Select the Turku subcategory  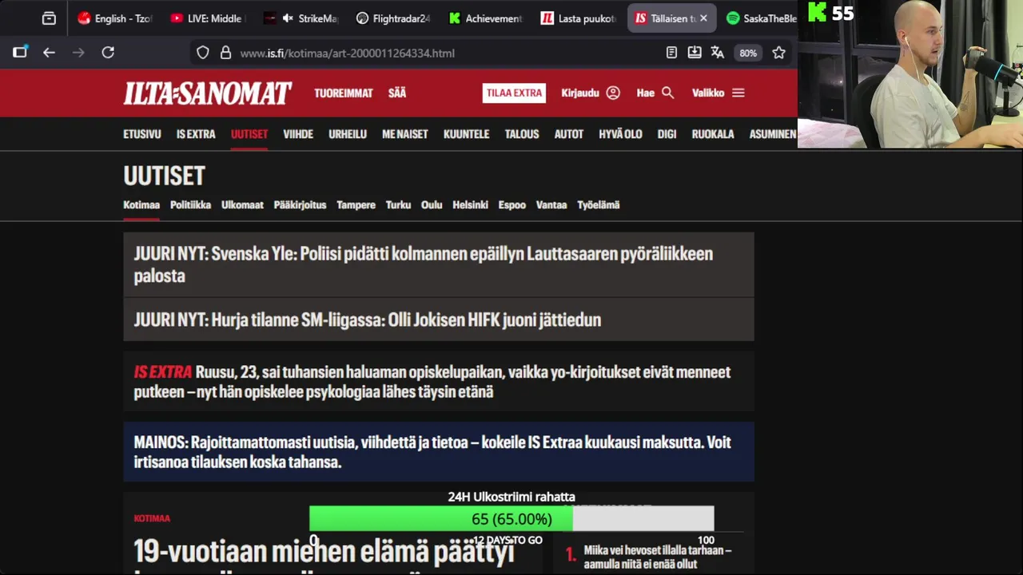pyautogui.click(x=398, y=204)
